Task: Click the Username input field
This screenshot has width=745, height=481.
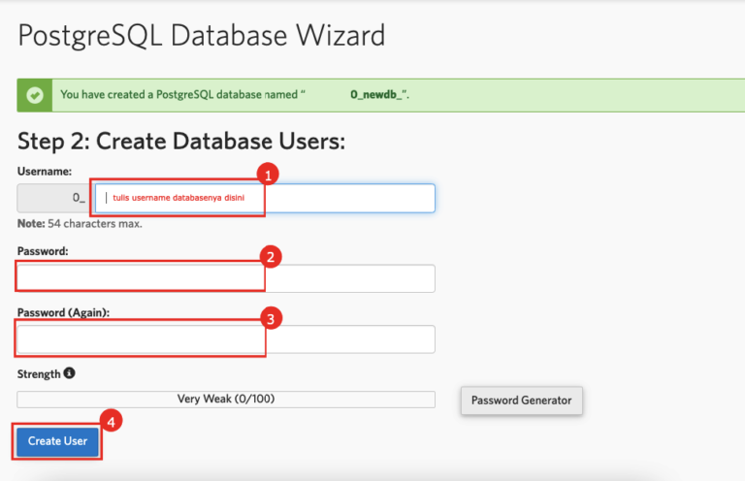Action: click(265, 198)
